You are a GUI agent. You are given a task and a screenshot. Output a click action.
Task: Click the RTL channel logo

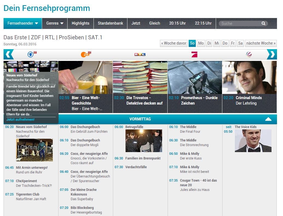pos(140,54)
